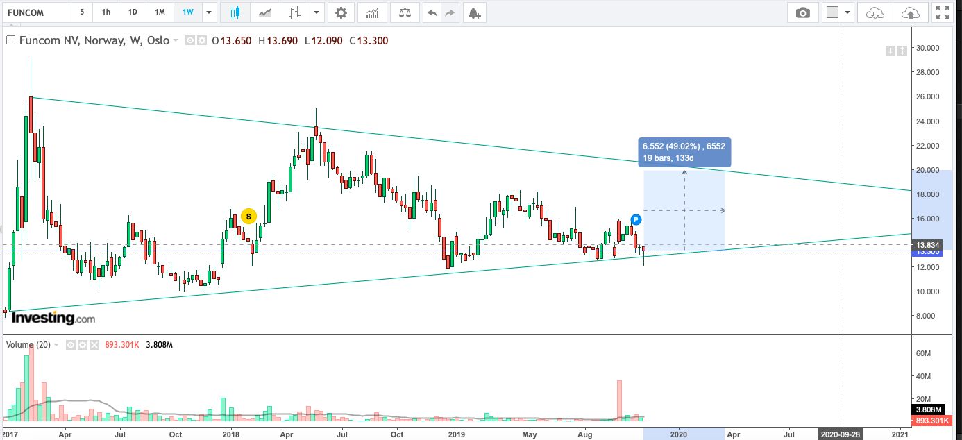962x440 pixels.
Task: Toggle Funcom series visibility eye
Action: coord(192,41)
